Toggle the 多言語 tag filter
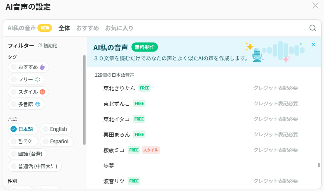This screenshot has width=324, height=191. click(26, 104)
